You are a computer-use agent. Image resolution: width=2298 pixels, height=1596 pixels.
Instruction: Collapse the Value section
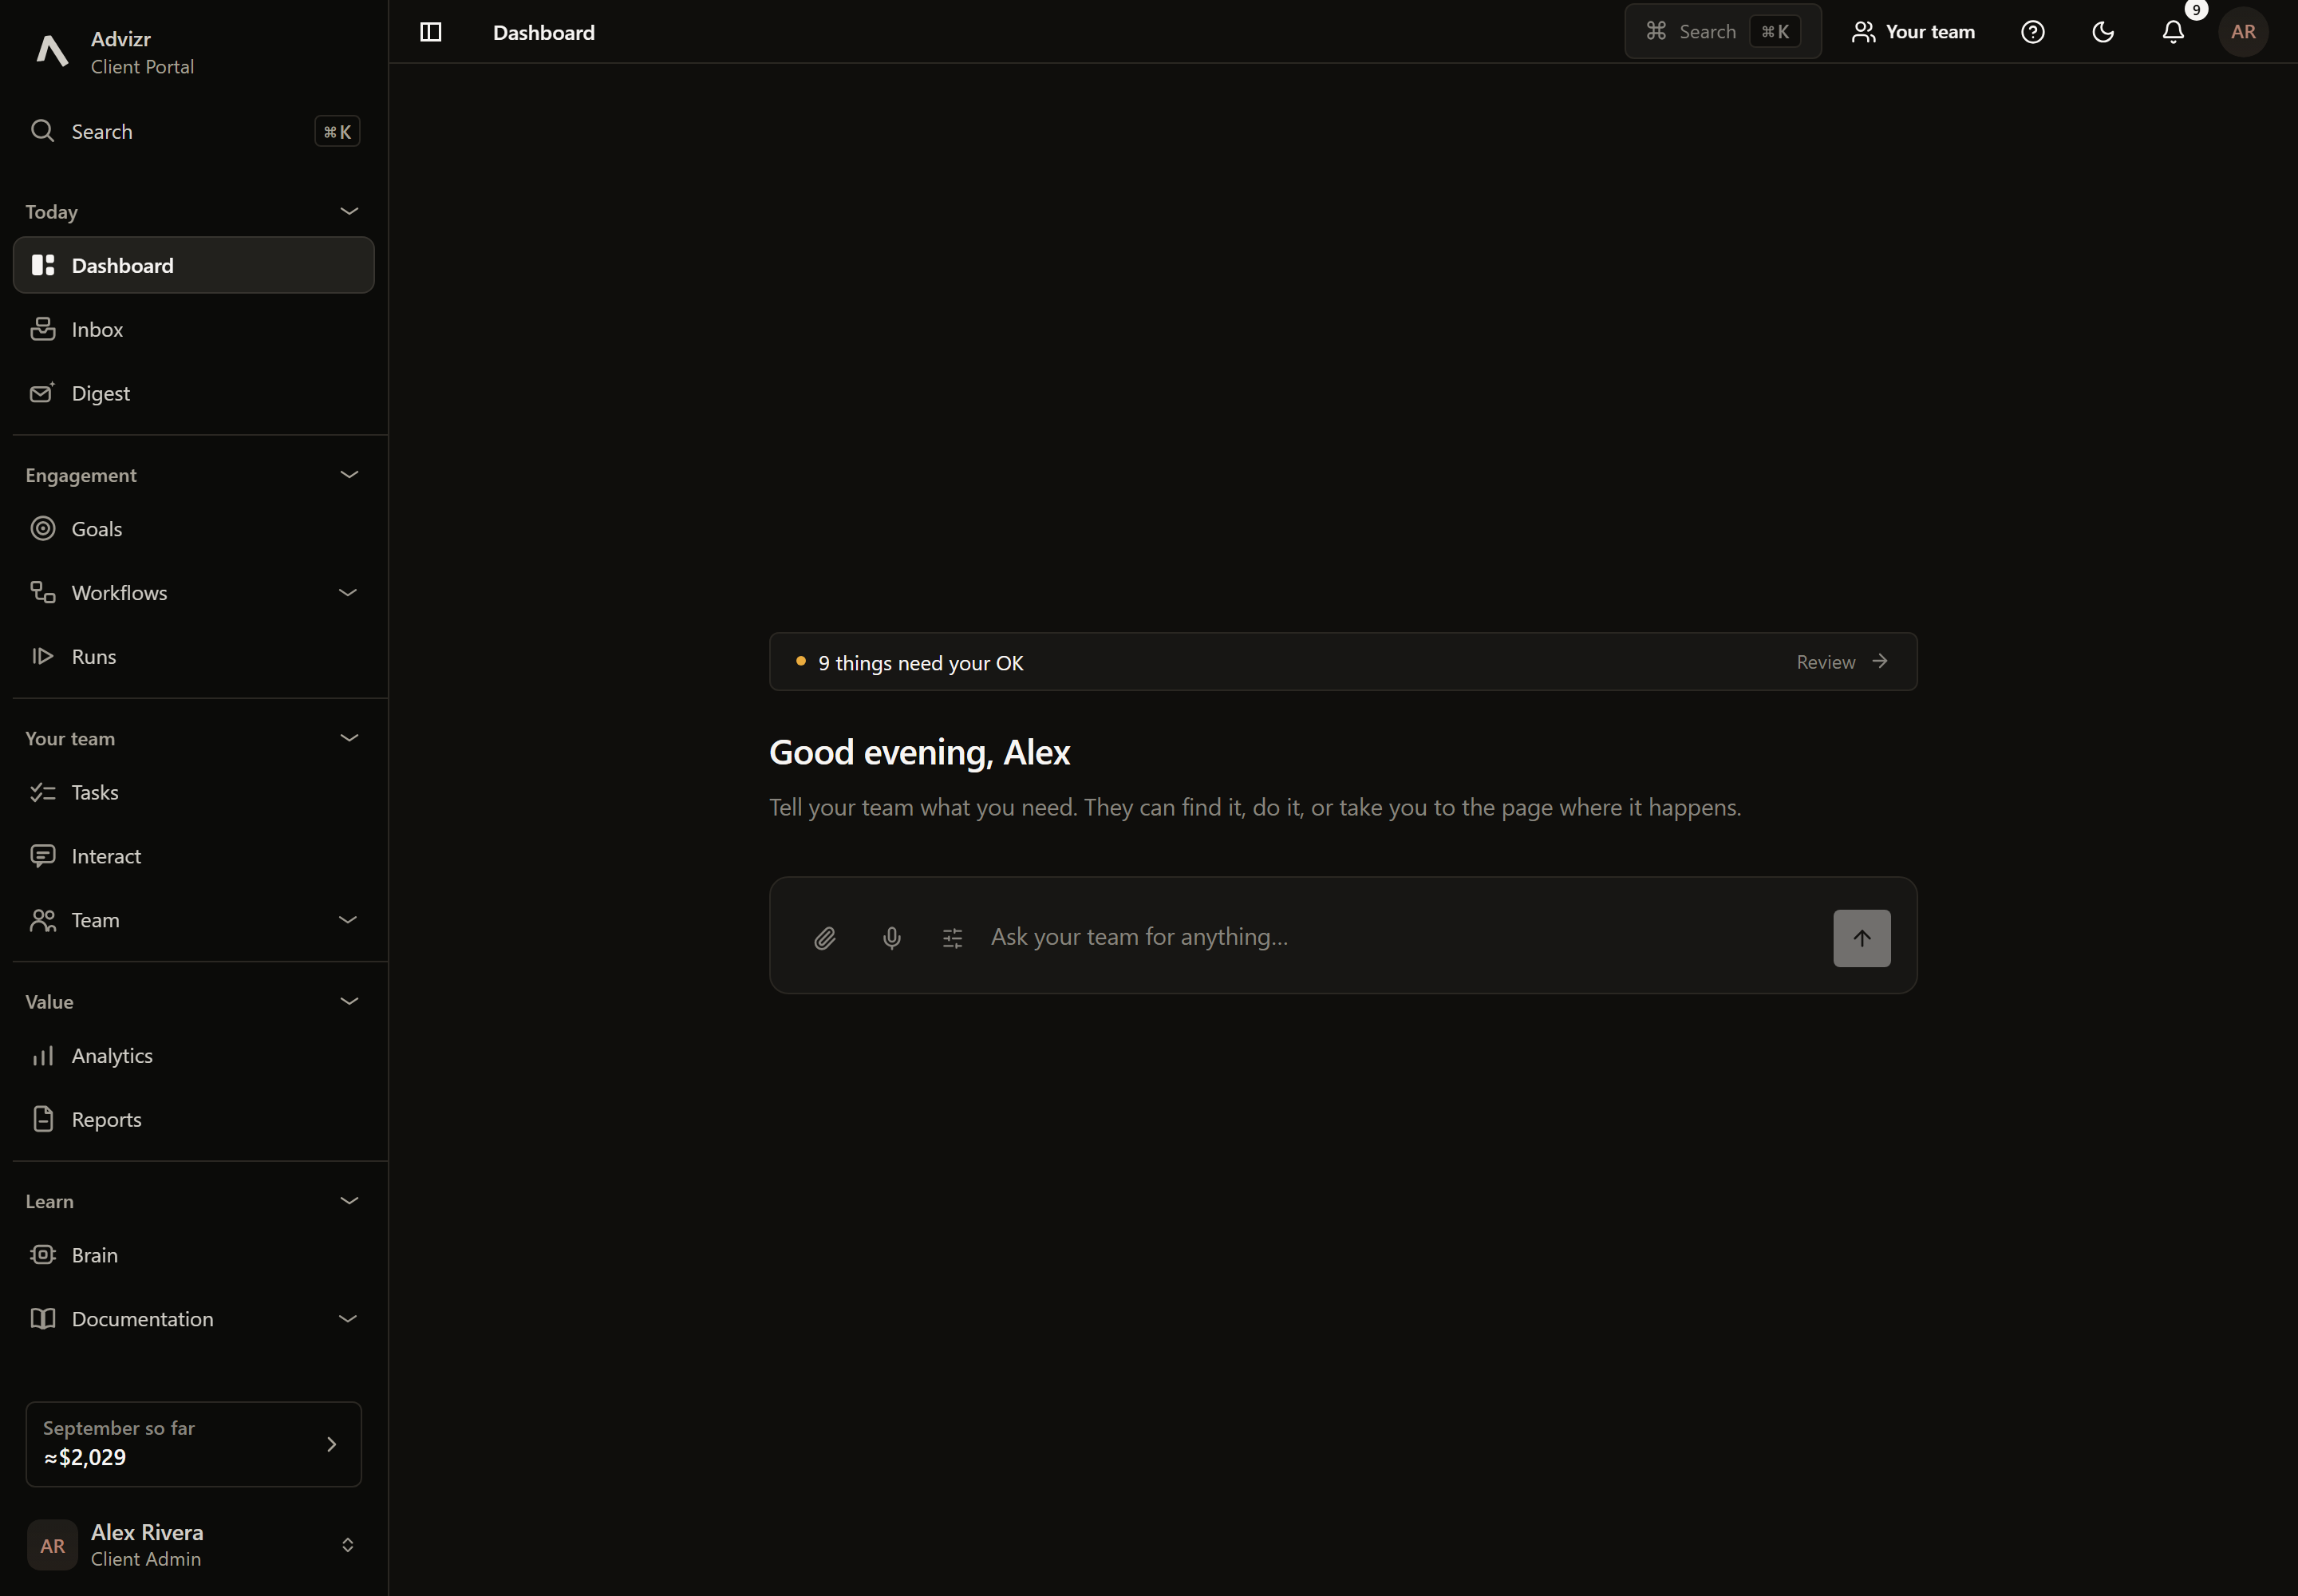click(349, 1001)
